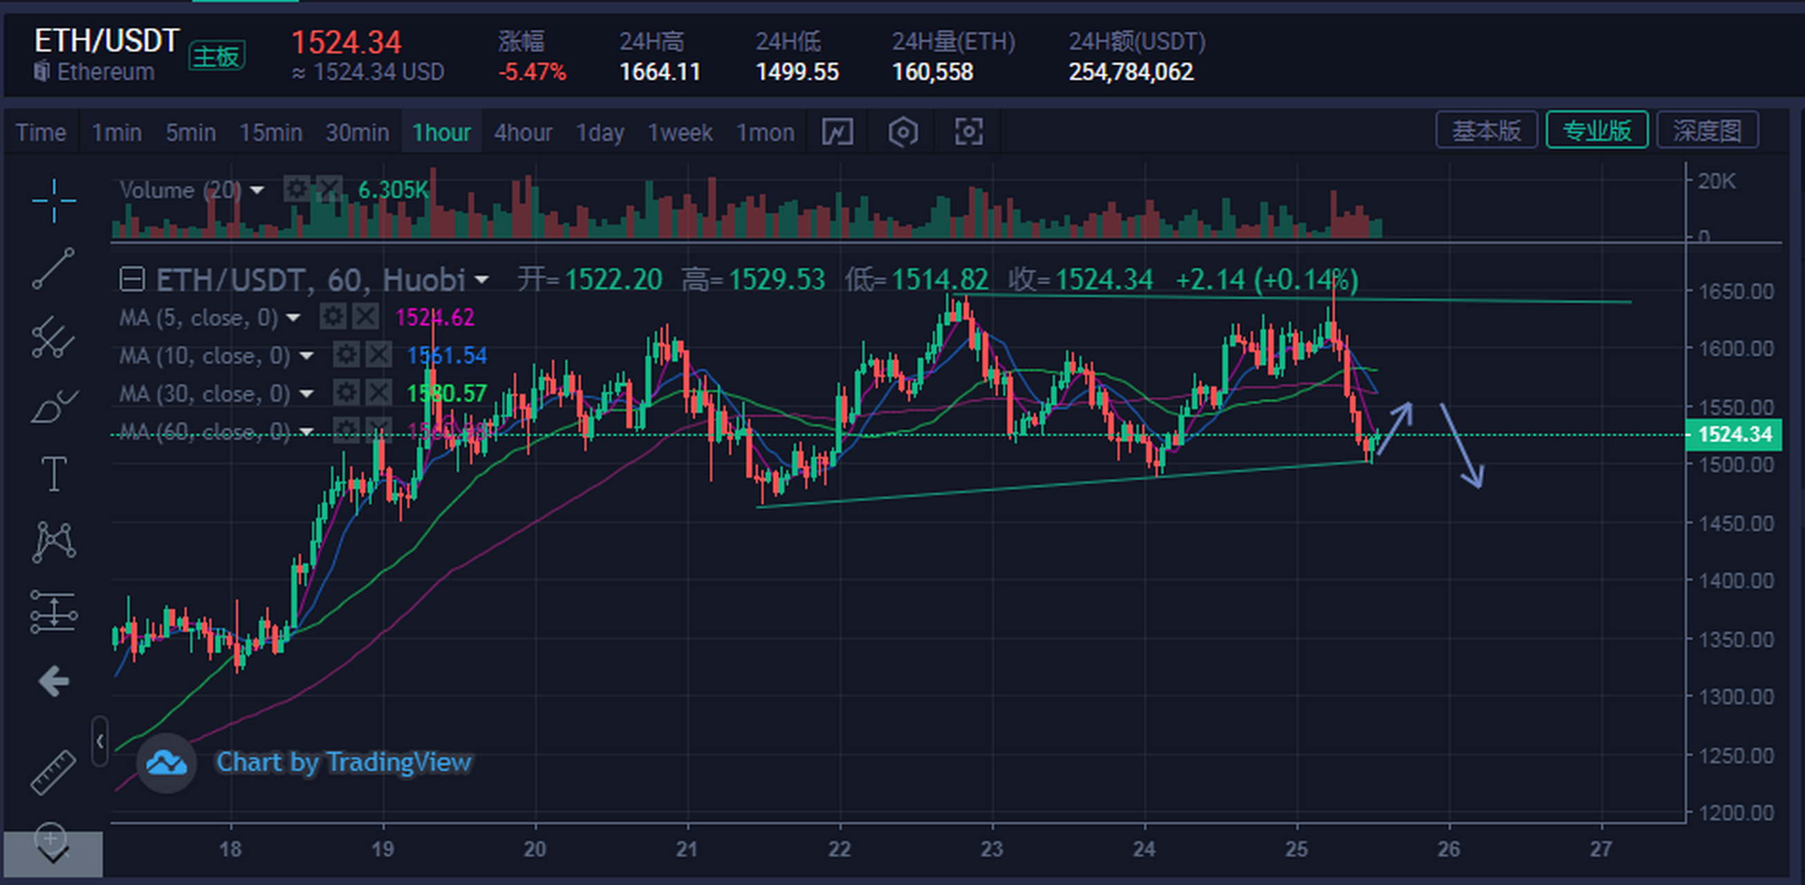
Task: Select the XABCD pattern tool
Action: [x=54, y=541]
